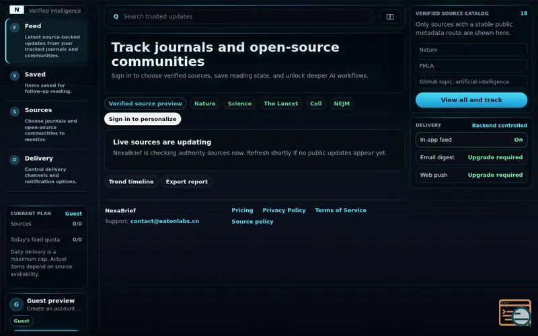This screenshot has height=336, width=538.
Task: Click the Guest preview account card title
Action: click(x=50, y=300)
